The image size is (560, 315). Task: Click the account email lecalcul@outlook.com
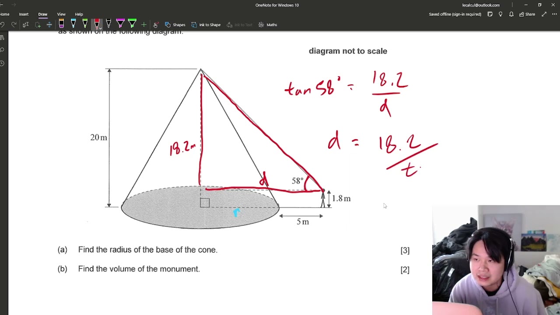[x=481, y=5]
